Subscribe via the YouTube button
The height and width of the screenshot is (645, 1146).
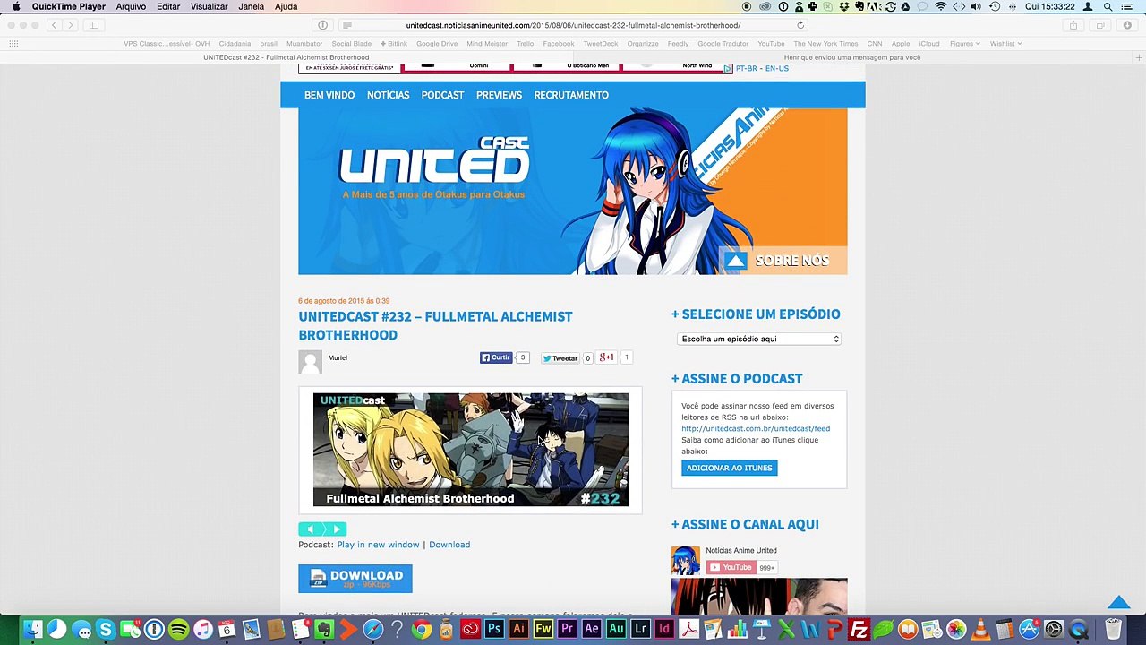[731, 567]
